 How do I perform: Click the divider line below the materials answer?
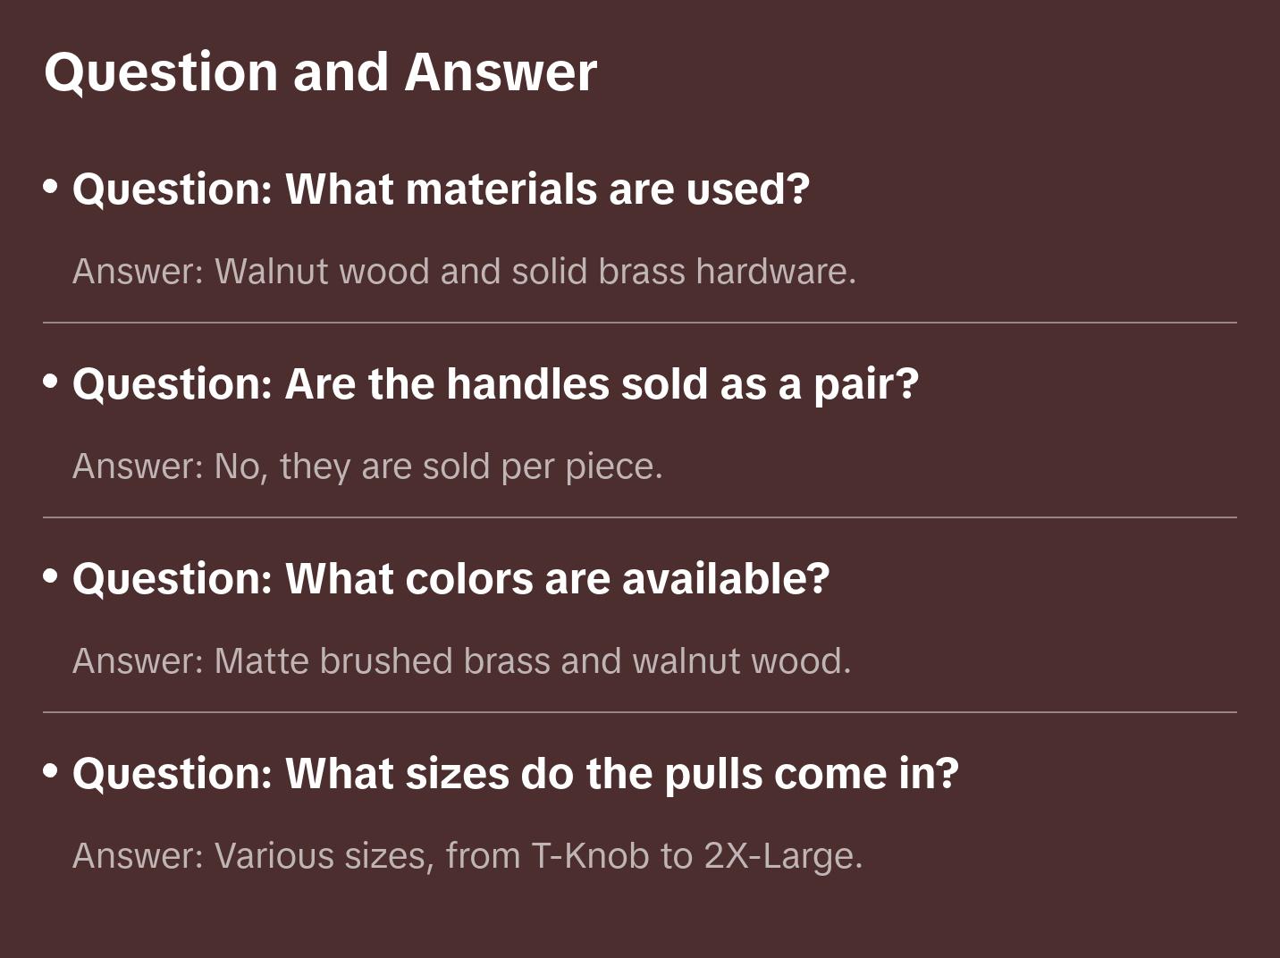(x=640, y=323)
